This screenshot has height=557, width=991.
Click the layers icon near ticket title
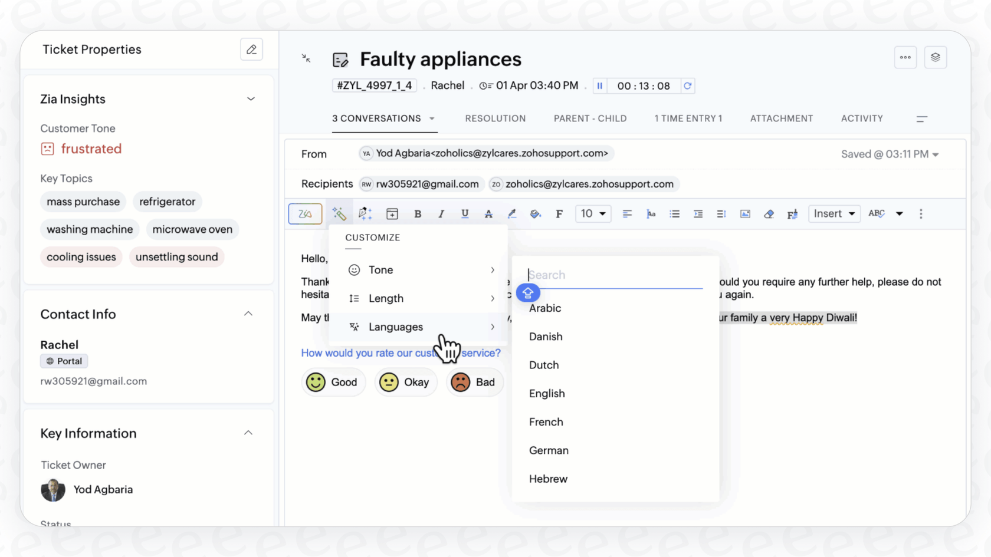pyautogui.click(x=936, y=57)
